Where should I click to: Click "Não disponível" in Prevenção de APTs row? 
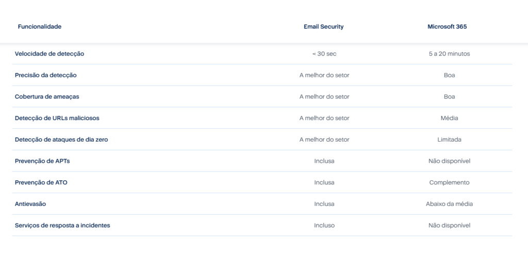pyautogui.click(x=449, y=161)
